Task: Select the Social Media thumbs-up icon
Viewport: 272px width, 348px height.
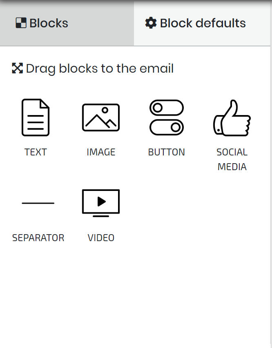Action: pyautogui.click(x=232, y=117)
